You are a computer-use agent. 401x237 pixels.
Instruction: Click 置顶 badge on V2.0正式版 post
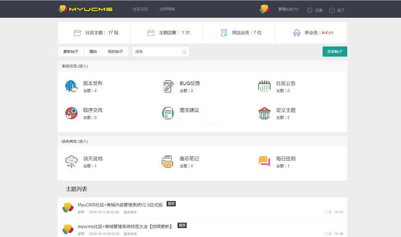[x=171, y=203]
